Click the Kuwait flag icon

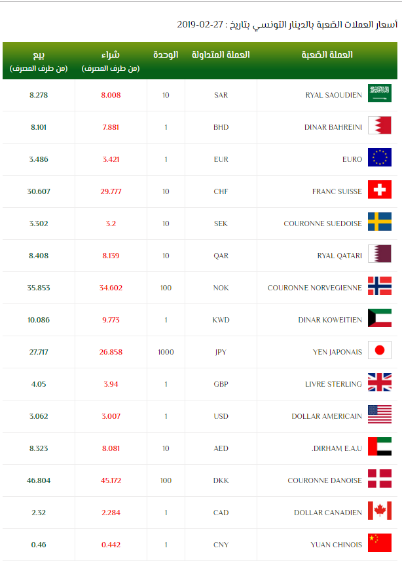click(379, 319)
